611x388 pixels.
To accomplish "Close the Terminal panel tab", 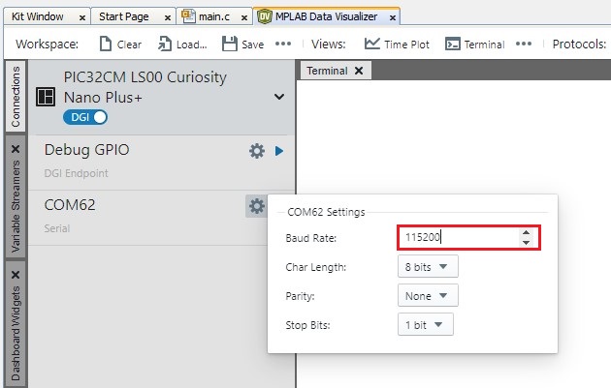I will [x=358, y=71].
